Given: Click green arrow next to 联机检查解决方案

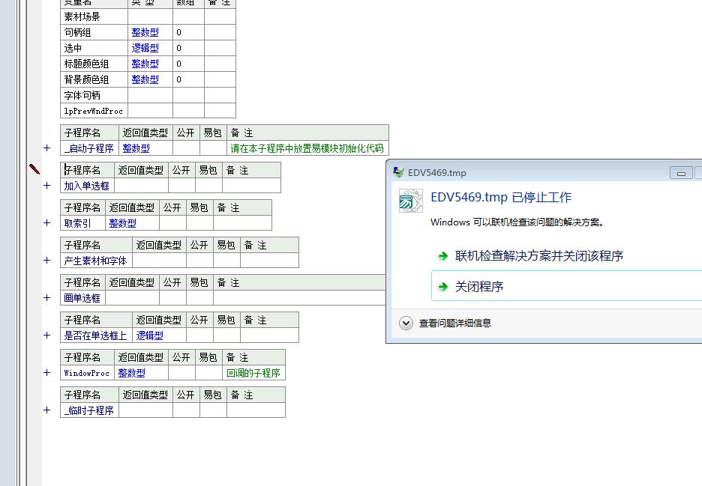Looking at the screenshot, I should click(443, 256).
